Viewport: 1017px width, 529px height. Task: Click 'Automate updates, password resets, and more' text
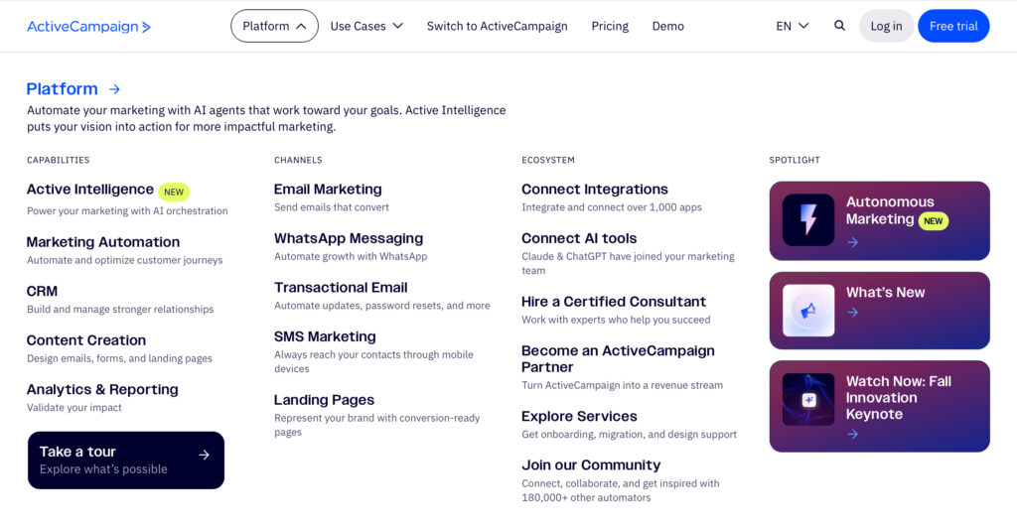pyautogui.click(x=382, y=306)
